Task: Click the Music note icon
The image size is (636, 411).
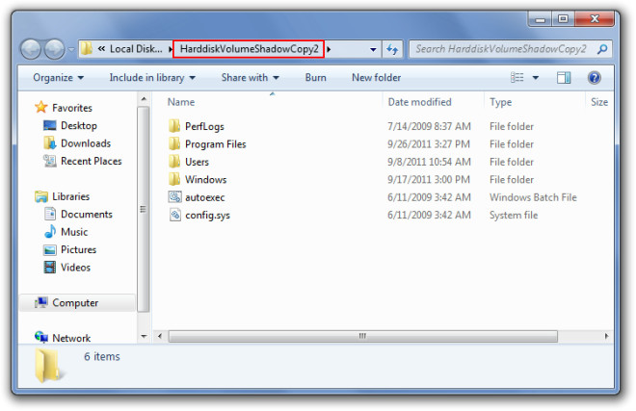Action: coord(50,231)
